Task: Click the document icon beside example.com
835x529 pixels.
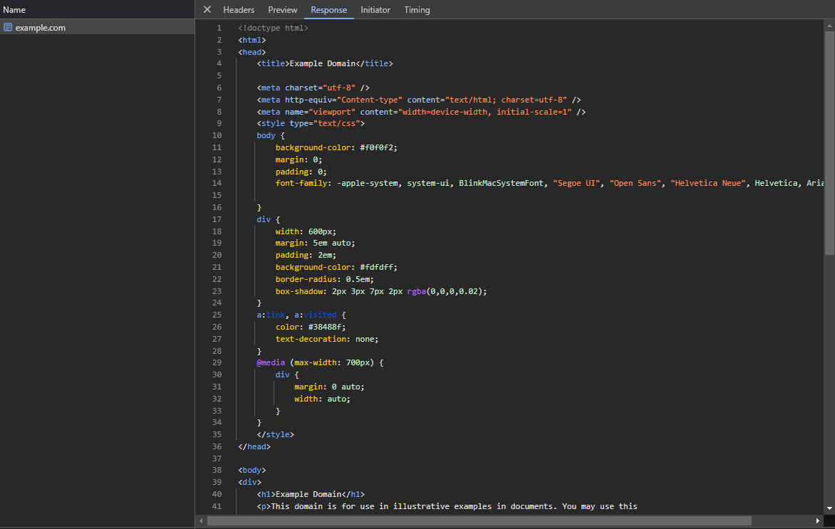Action: click(x=8, y=28)
